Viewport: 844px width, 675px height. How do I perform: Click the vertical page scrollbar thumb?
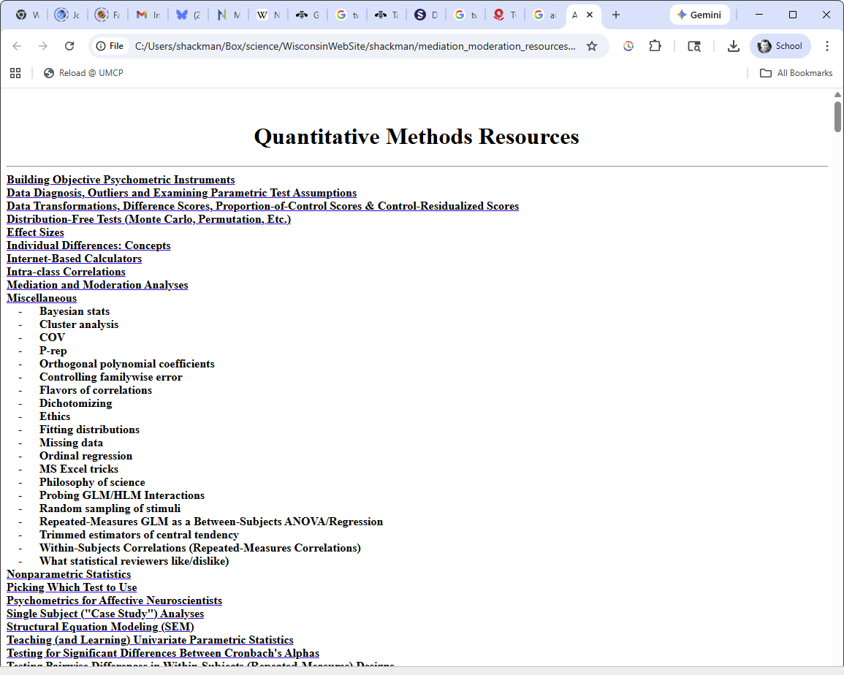point(837,117)
